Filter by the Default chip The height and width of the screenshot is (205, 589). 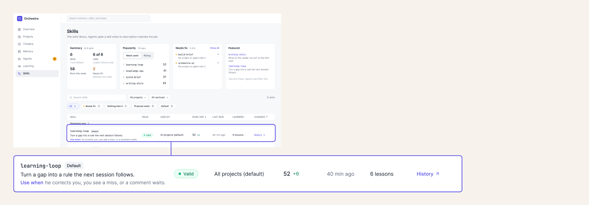click(167, 106)
